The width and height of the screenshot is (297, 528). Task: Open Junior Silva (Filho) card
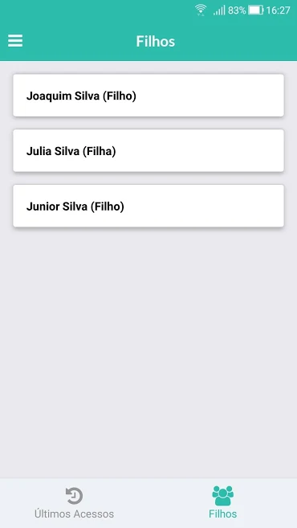[x=148, y=206]
